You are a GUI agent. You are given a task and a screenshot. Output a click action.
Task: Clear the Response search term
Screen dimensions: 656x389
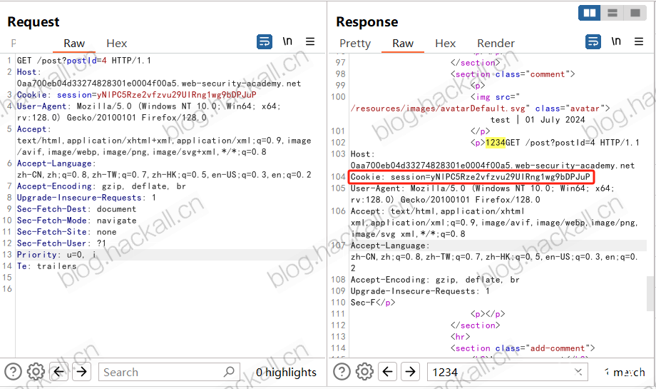578,372
